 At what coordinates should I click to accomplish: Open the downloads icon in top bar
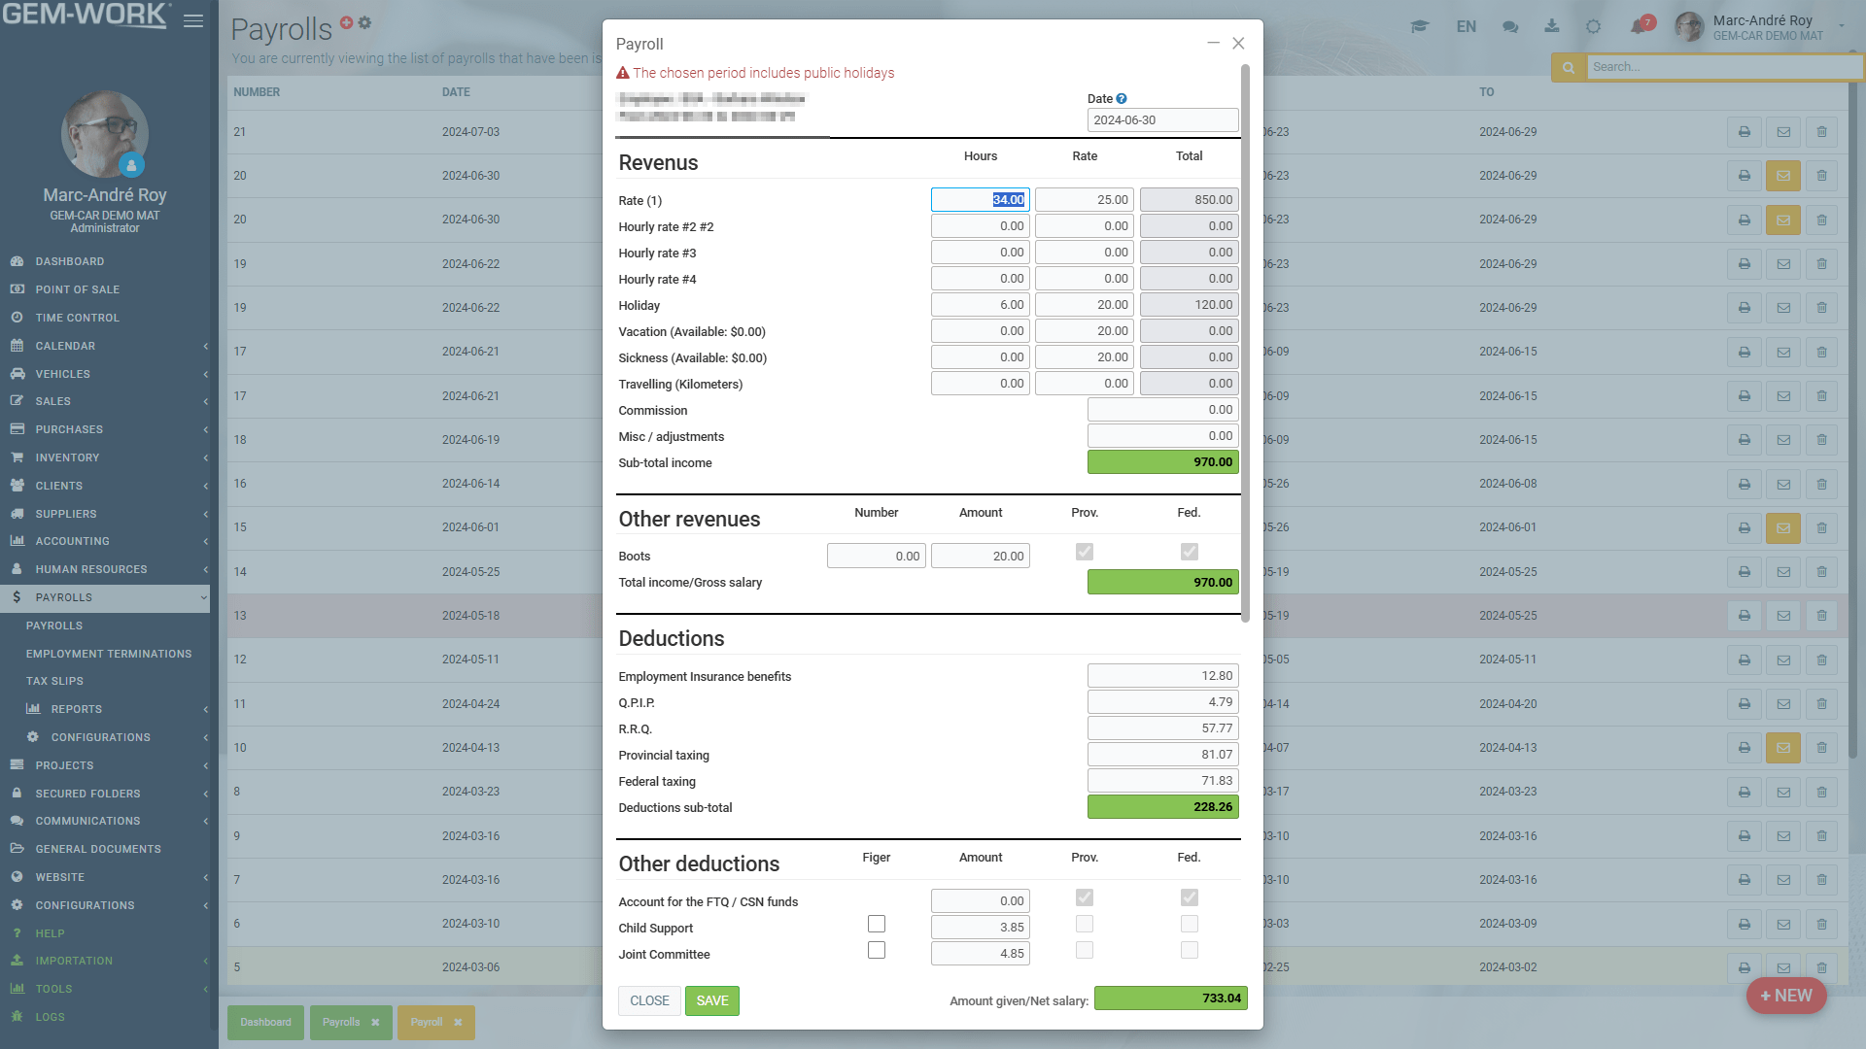click(x=1552, y=26)
